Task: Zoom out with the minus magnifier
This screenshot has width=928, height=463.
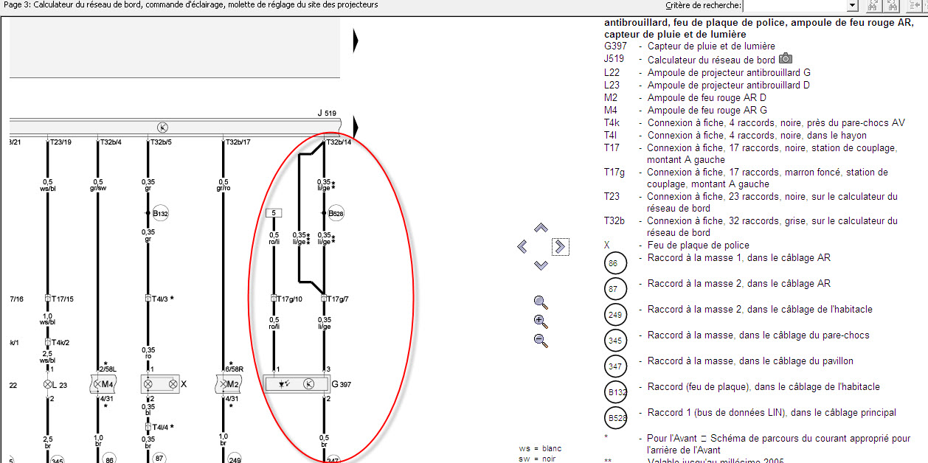Action: coord(541,341)
